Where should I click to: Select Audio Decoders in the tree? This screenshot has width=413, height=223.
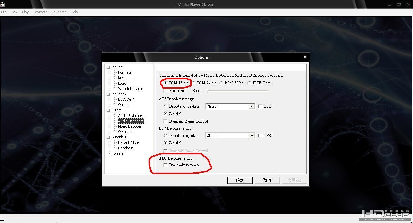click(x=131, y=121)
